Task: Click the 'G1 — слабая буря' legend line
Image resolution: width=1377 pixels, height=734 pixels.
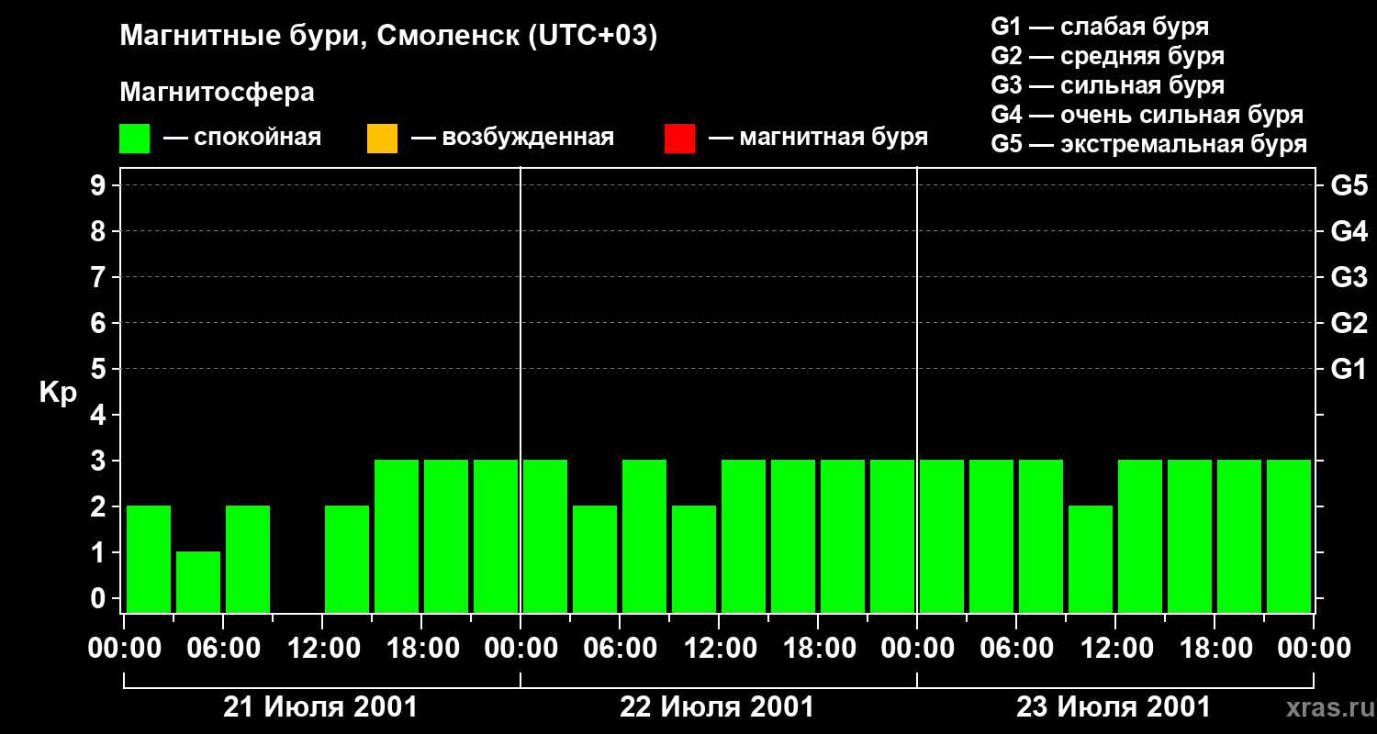Action: click(1100, 27)
